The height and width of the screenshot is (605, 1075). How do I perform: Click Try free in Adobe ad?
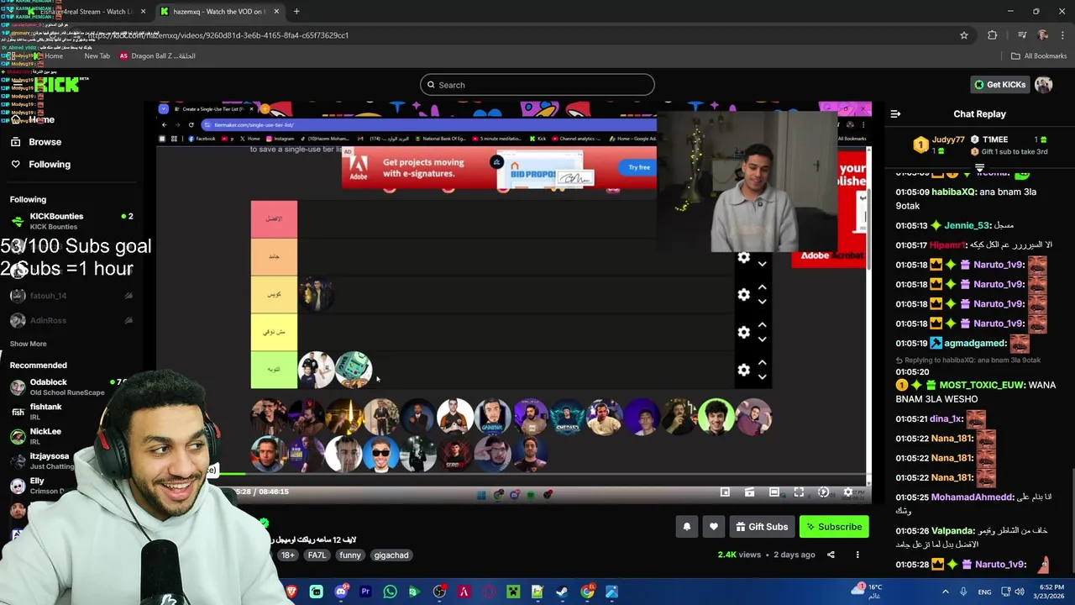click(x=639, y=167)
